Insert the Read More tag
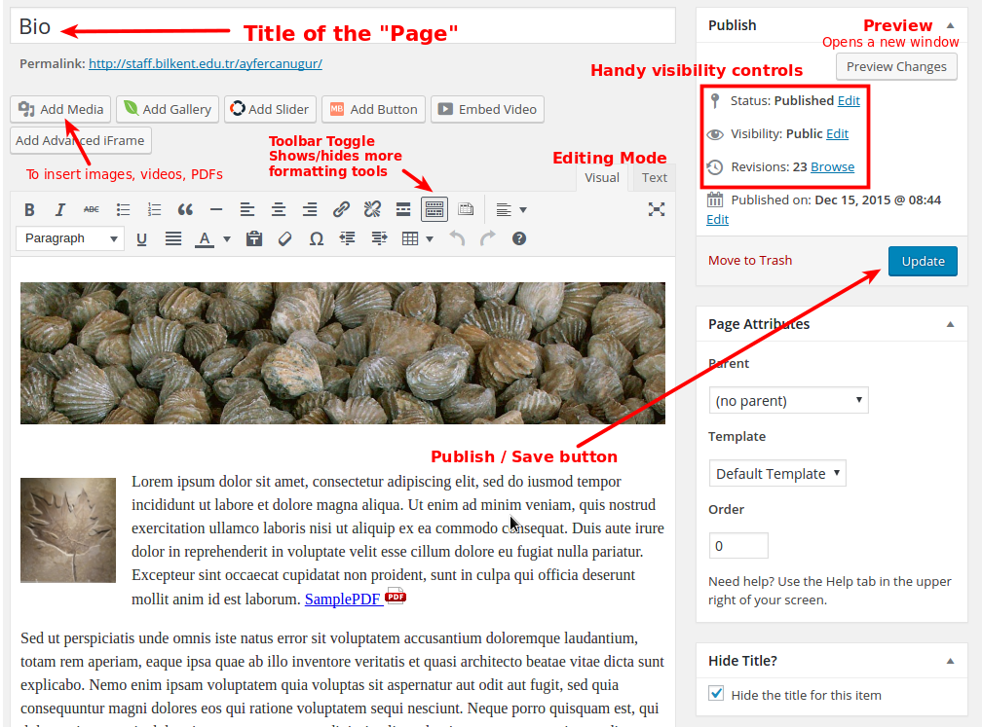 click(x=403, y=209)
